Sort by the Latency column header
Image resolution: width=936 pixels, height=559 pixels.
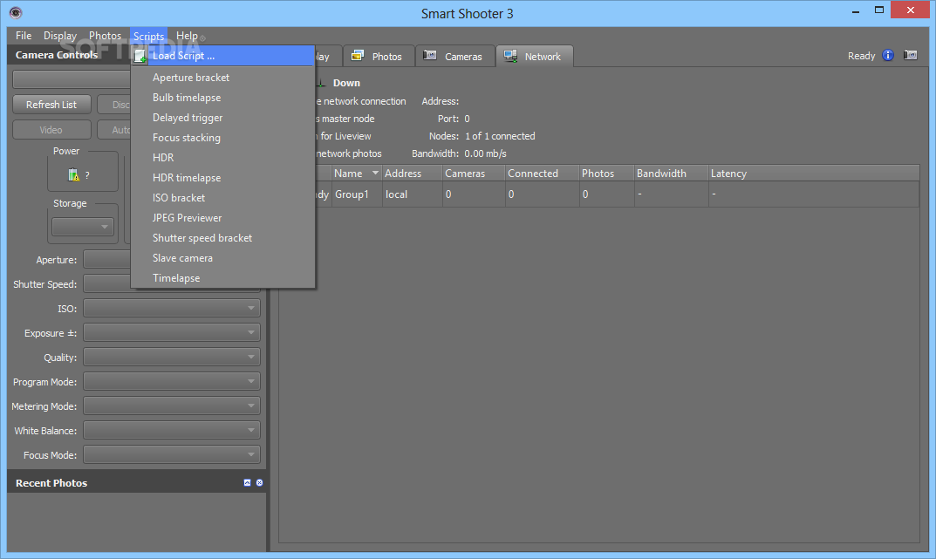814,173
